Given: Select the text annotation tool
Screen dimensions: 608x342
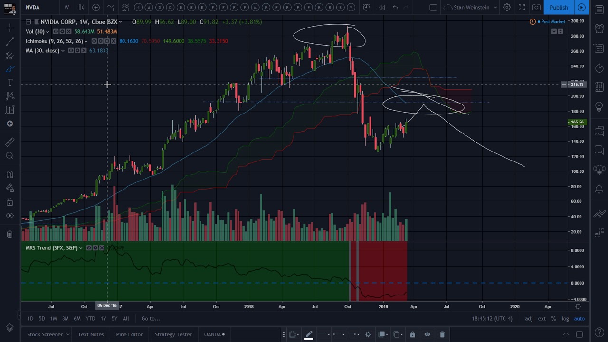Looking at the screenshot, I should point(9,83).
